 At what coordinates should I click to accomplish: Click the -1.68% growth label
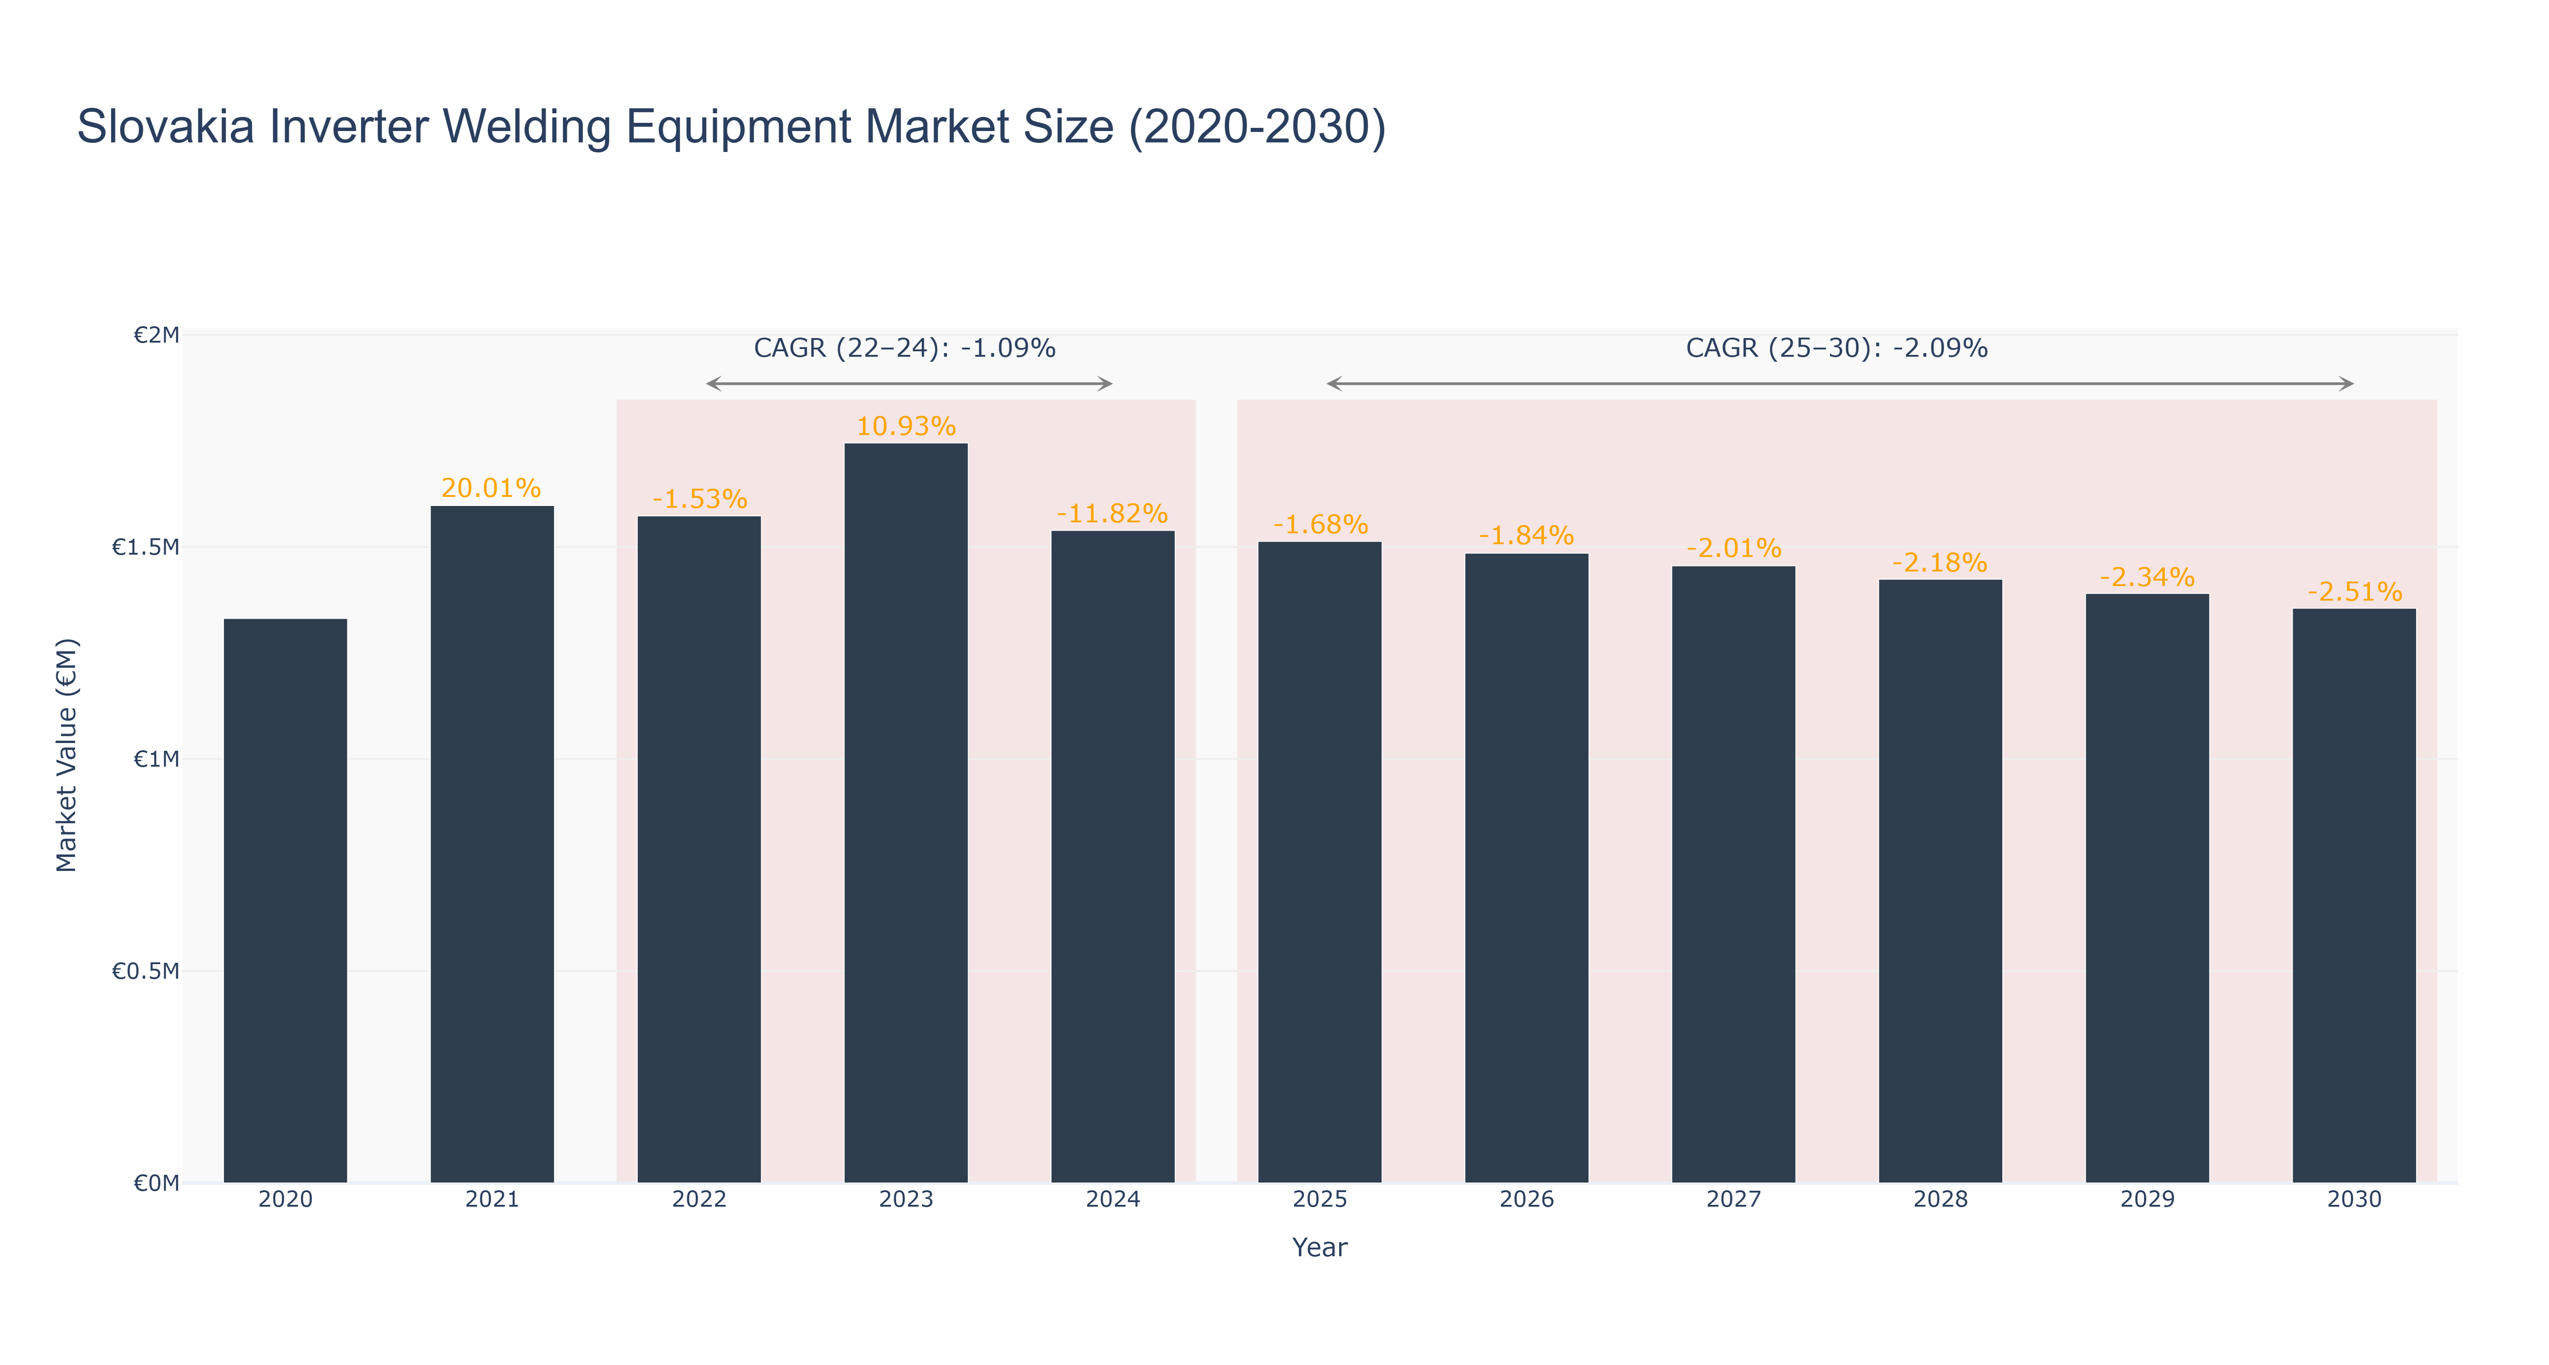click(x=1320, y=525)
